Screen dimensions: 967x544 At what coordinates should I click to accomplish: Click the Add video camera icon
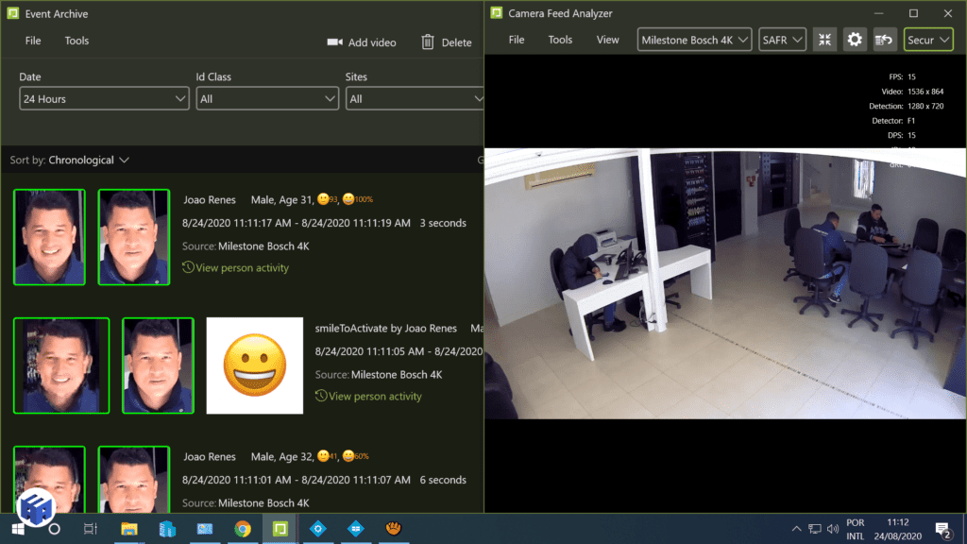point(335,42)
